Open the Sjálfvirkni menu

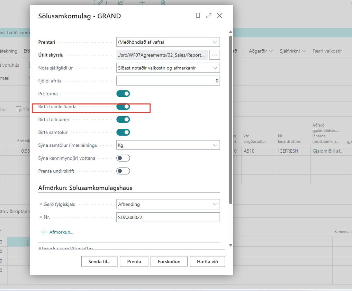click(293, 51)
